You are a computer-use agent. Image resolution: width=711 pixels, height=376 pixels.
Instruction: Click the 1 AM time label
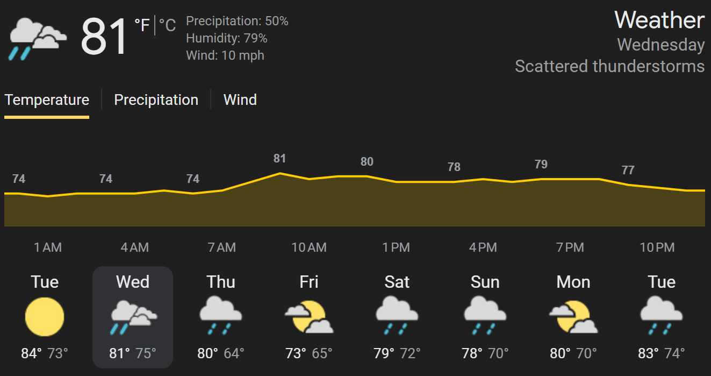click(48, 247)
